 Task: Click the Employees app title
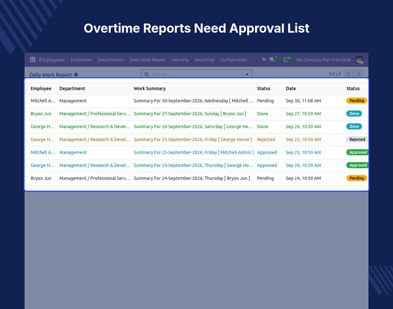52,60
